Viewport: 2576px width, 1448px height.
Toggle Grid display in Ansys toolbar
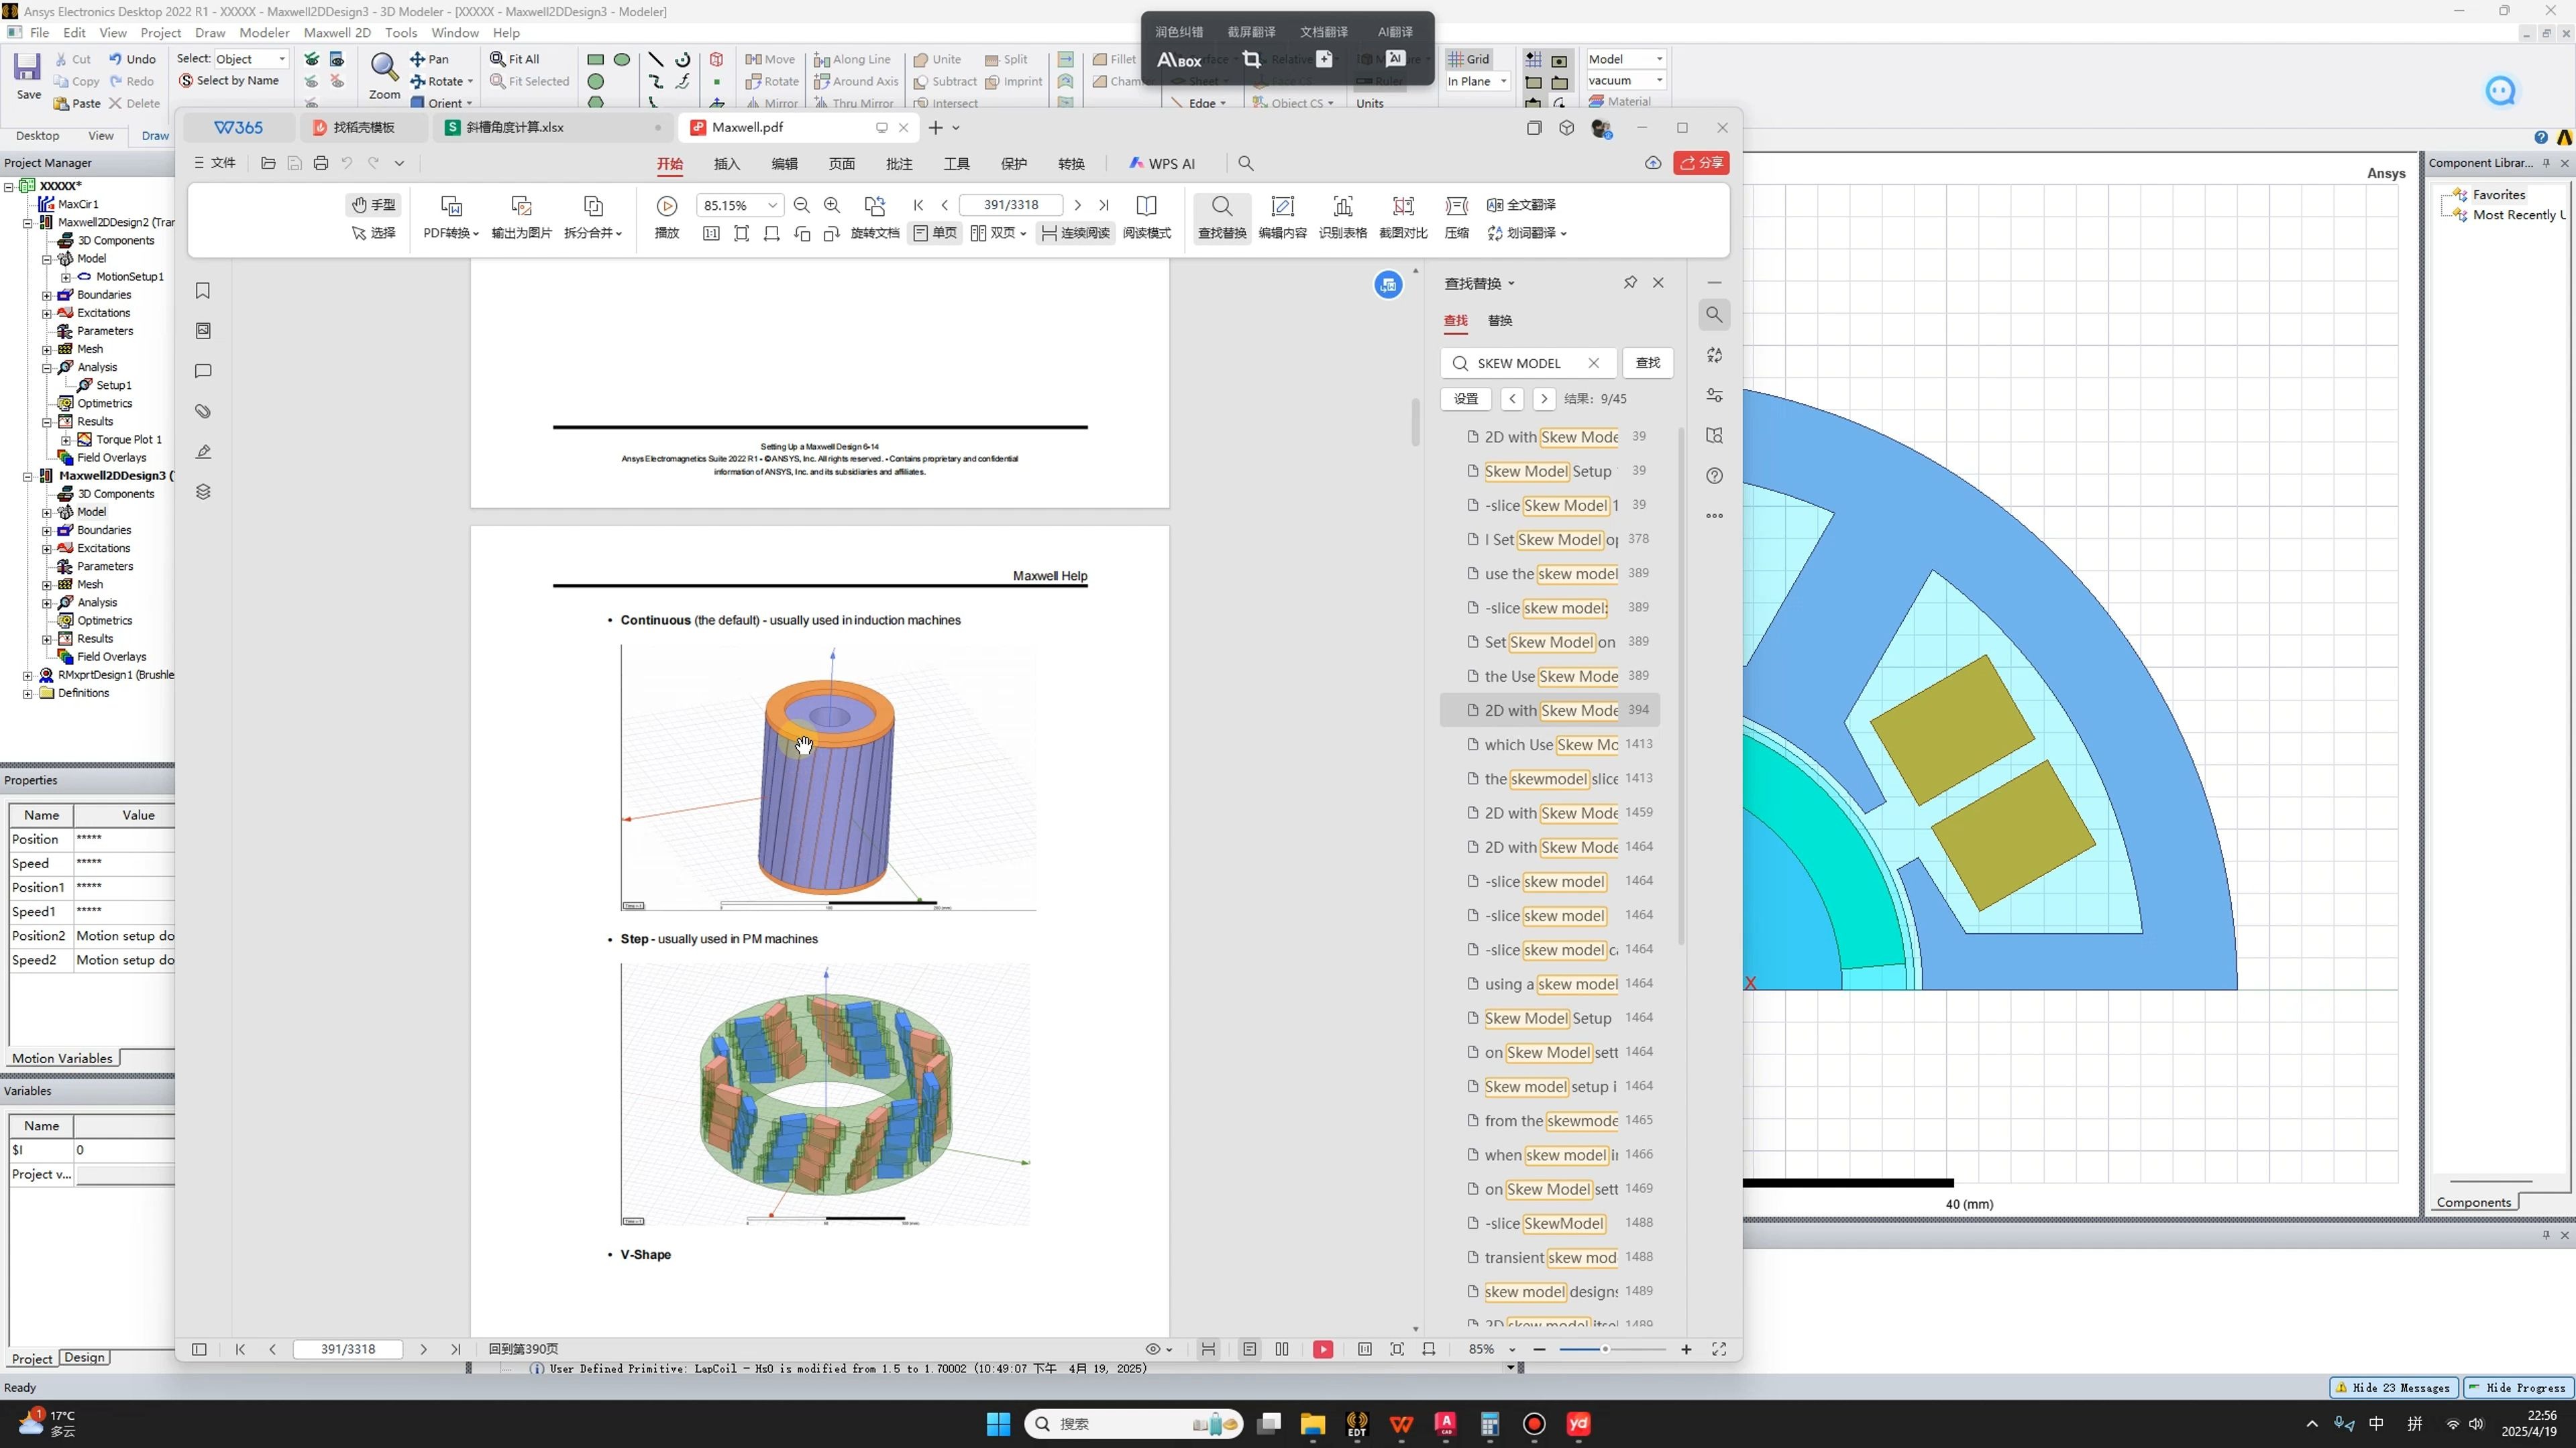1468,59
